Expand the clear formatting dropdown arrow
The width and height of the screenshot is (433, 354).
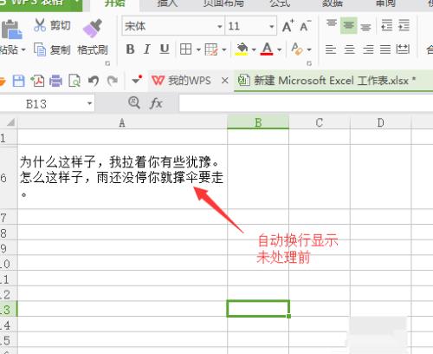tap(309, 49)
